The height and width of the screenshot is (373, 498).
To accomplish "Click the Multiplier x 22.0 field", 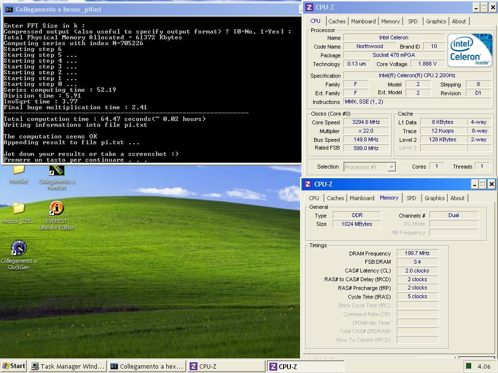I will click(366, 131).
